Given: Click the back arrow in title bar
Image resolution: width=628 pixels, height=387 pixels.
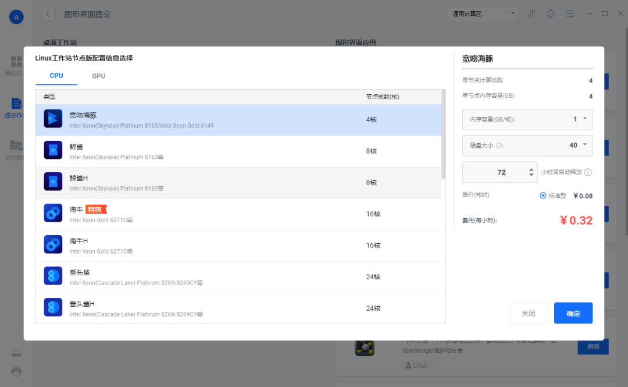Looking at the screenshot, I should click(x=48, y=14).
